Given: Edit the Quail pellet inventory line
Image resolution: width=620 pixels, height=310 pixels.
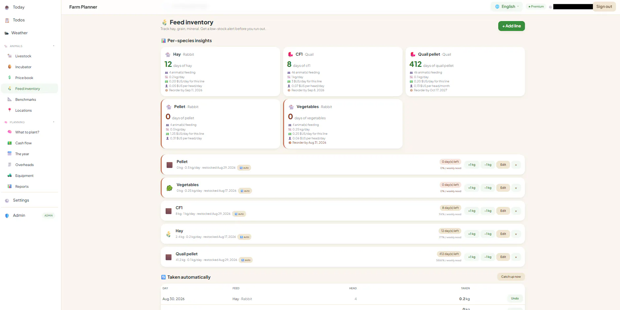Looking at the screenshot, I should coord(503,257).
